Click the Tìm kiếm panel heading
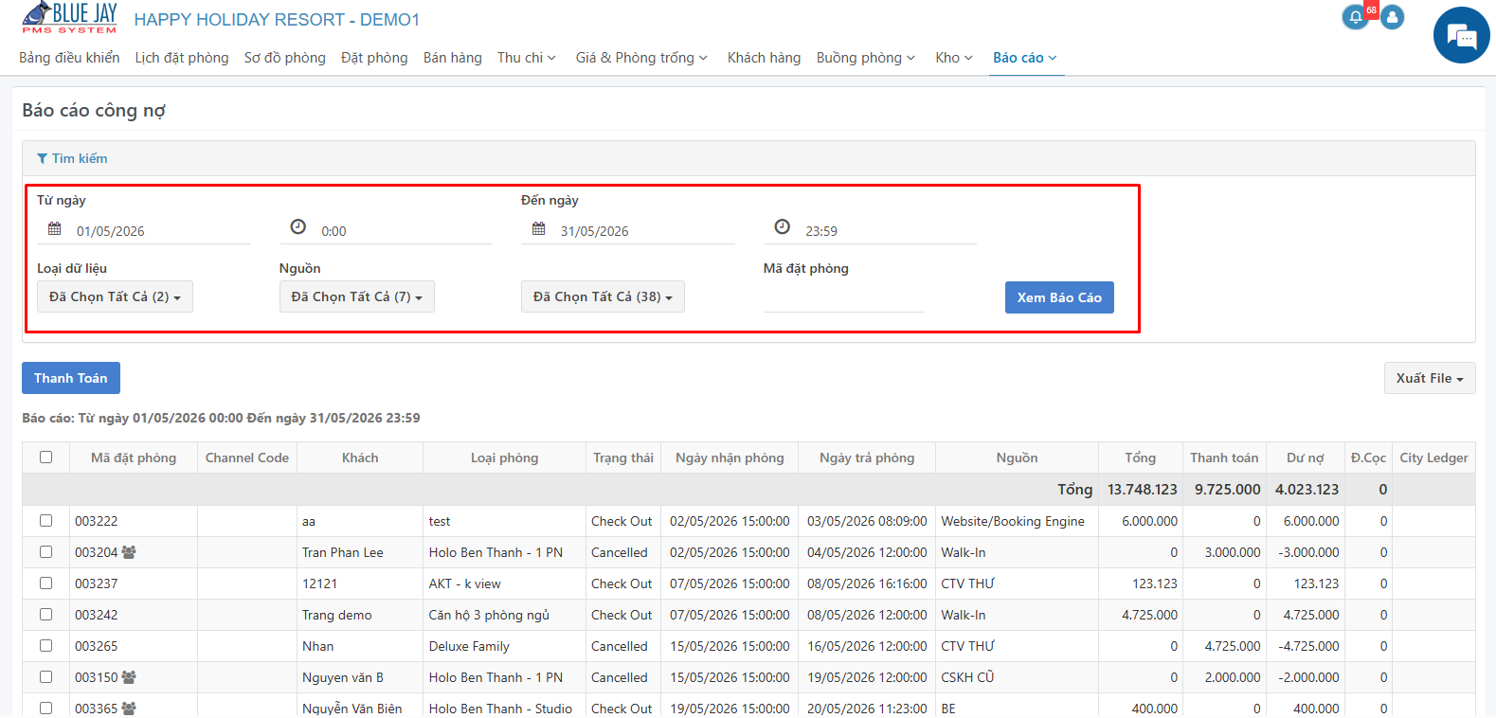The width and height of the screenshot is (1496, 718). [80, 158]
